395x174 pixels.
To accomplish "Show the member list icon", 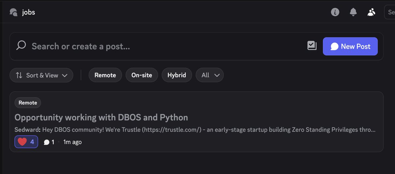I will pos(371,13).
